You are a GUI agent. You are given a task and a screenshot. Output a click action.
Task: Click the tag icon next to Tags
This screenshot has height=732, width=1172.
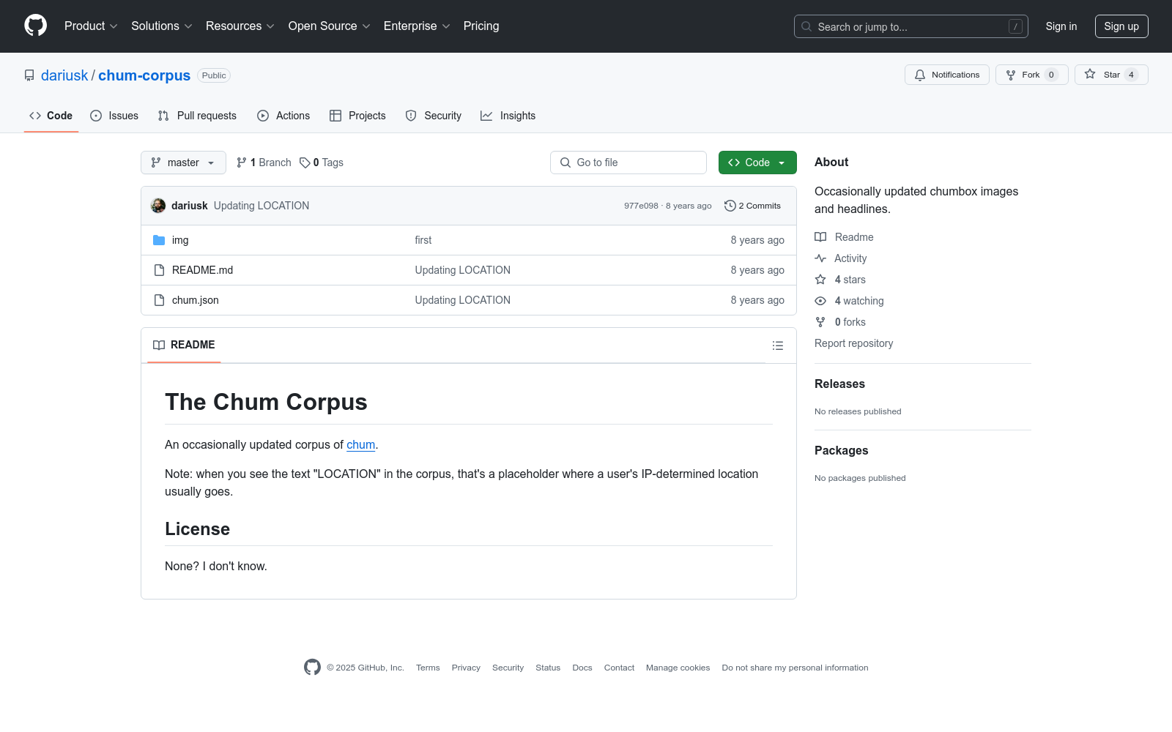click(305, 163)
